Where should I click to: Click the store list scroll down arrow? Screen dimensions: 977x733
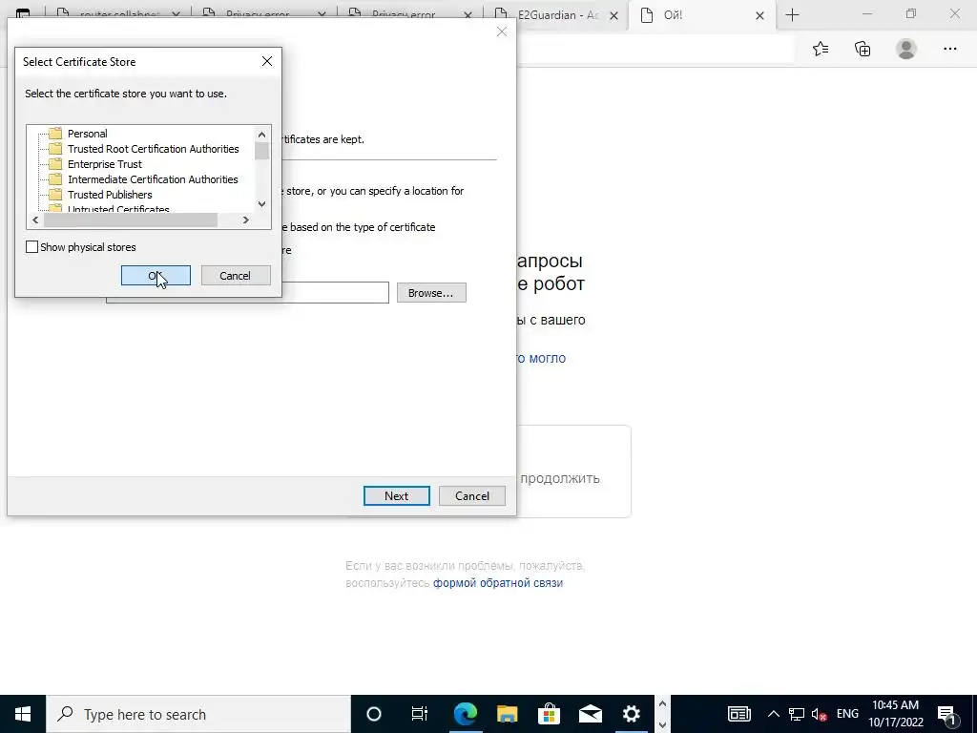coord(261,204)
